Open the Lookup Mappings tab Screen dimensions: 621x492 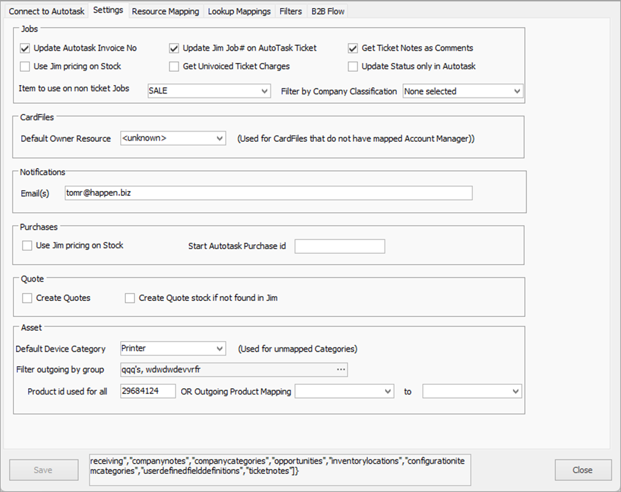[239, 11]
